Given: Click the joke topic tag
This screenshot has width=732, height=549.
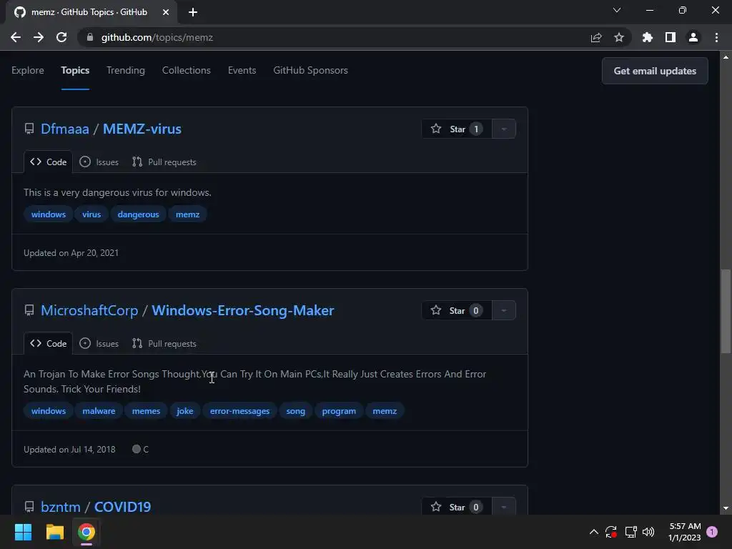Looking at the screenshot, I should click(x=185, y=411).
